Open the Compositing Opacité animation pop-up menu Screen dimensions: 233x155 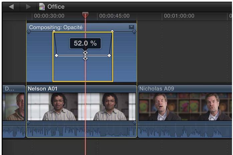[x=132, y=27]
